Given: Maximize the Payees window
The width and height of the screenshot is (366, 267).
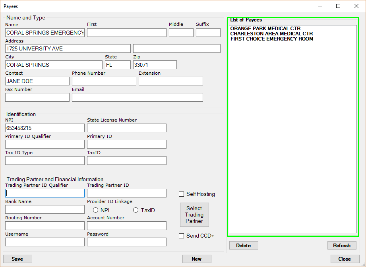Looking at the screenshot, I should click(x=338, y=6).
